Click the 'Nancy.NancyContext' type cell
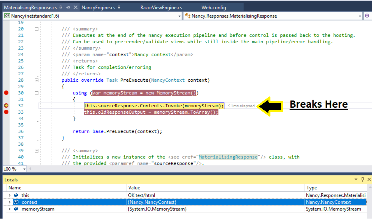Screen dimensions: 372x219 [x=336, y=202]
